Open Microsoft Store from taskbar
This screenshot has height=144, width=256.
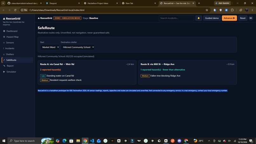[71, 141]
